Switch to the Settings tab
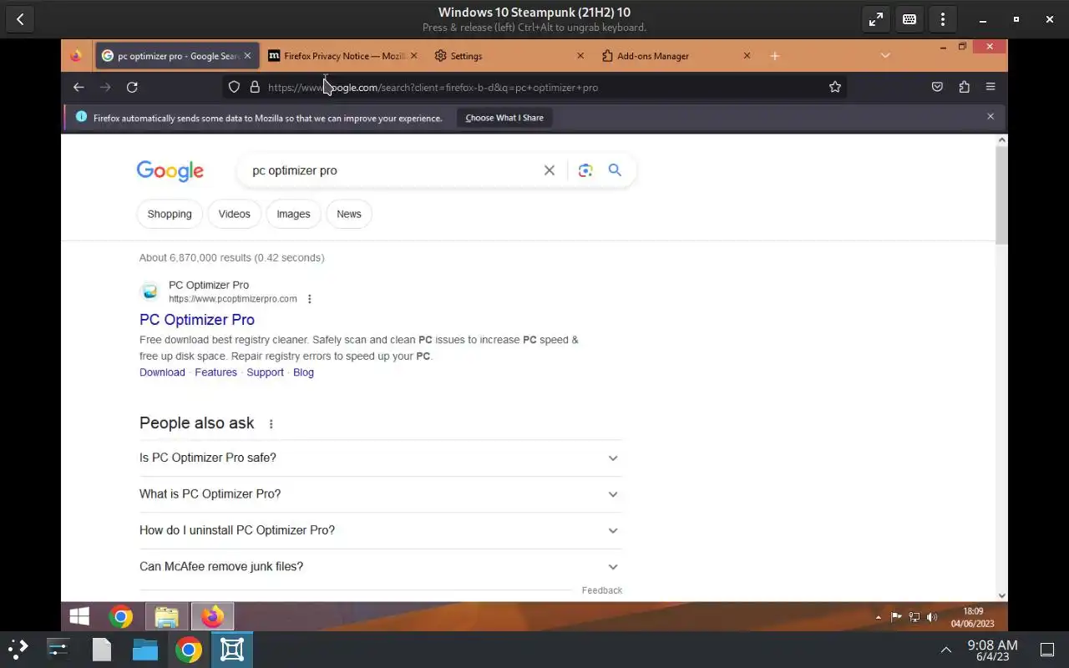1069x668 pixels. [x=509, y=56]
